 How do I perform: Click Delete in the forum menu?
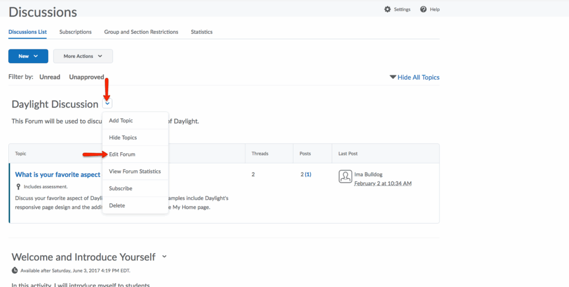(x=117, y=205)
